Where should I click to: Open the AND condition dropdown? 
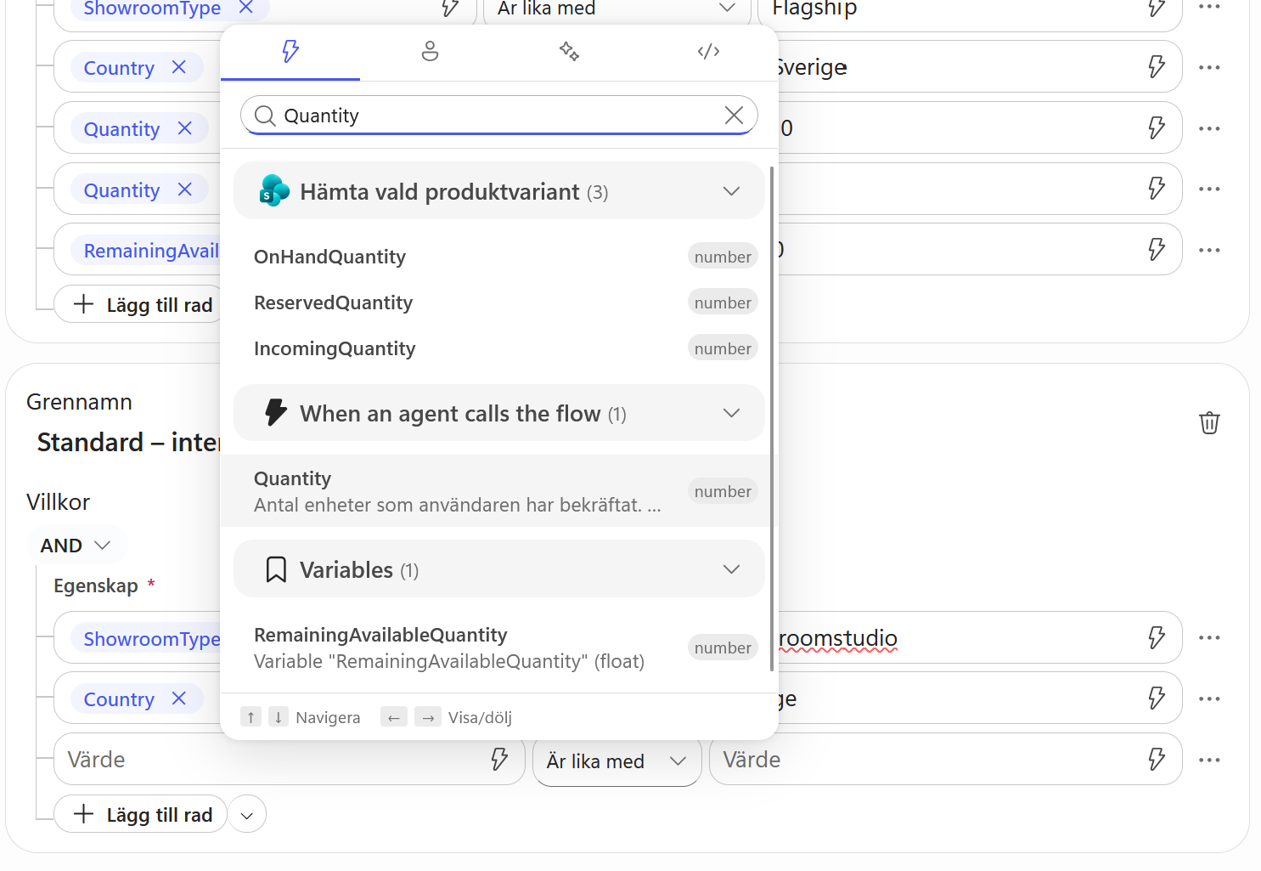point(76,546)
